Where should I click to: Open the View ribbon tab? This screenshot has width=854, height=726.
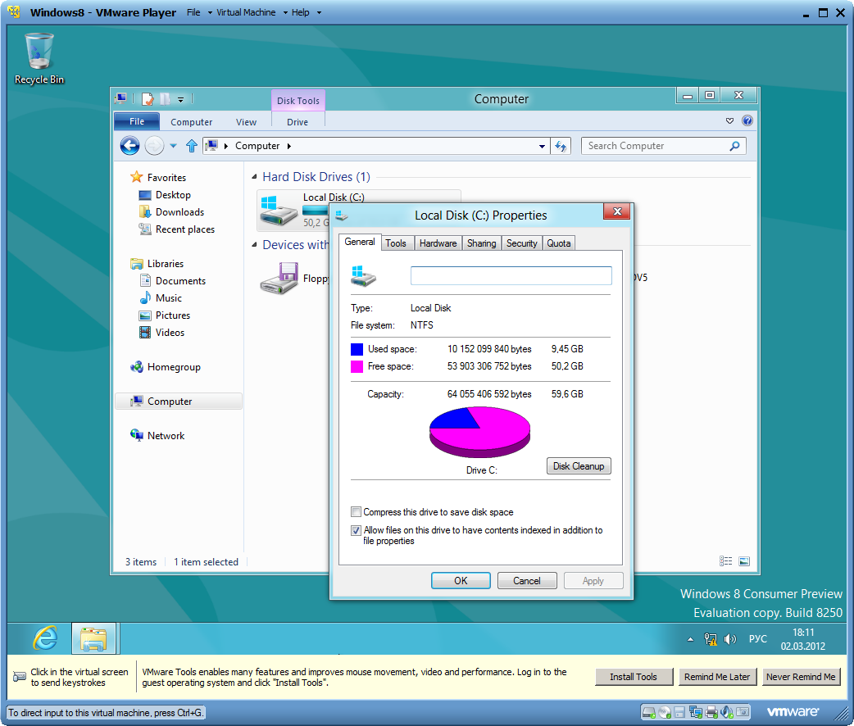246,122
